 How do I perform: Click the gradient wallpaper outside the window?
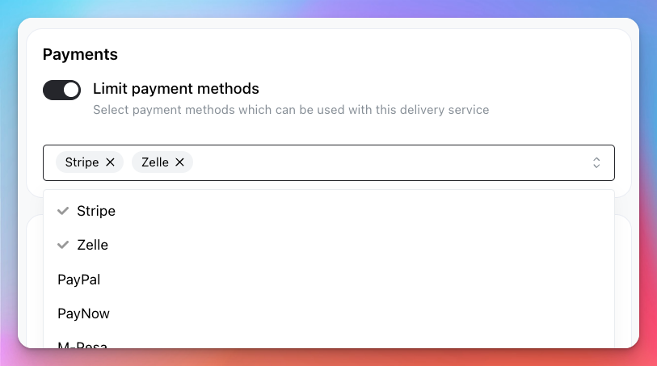point(328,357)
